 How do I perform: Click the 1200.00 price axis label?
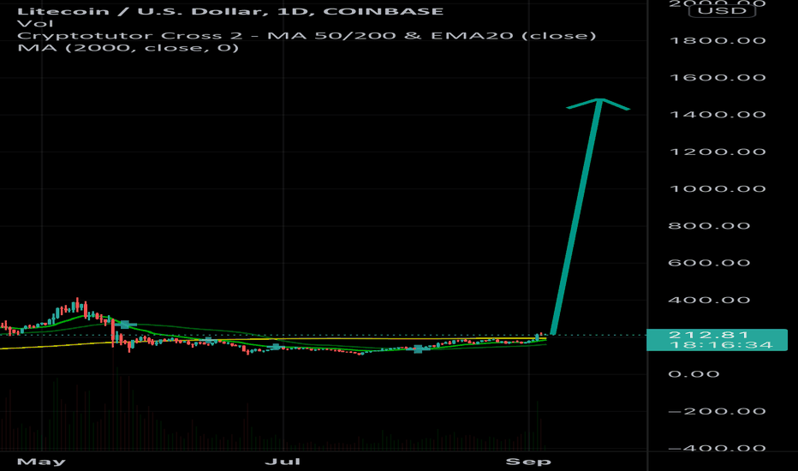(718, 152)
